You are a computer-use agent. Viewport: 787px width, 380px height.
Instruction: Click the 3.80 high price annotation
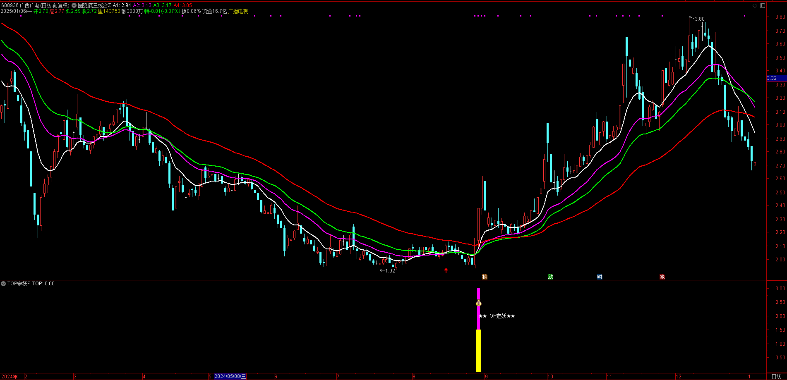click(x=699, y=19)
